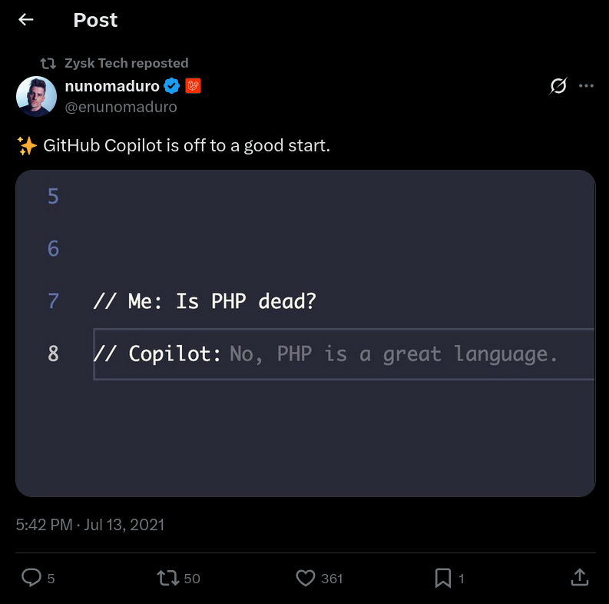Bookmark this post

click(x=443, y=578)
